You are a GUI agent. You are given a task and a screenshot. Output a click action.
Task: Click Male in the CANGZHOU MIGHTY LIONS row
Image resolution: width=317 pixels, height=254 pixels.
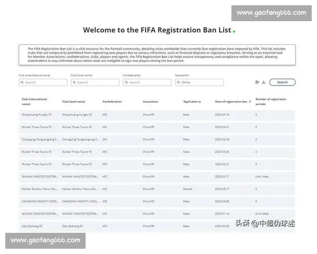point(186,201)
